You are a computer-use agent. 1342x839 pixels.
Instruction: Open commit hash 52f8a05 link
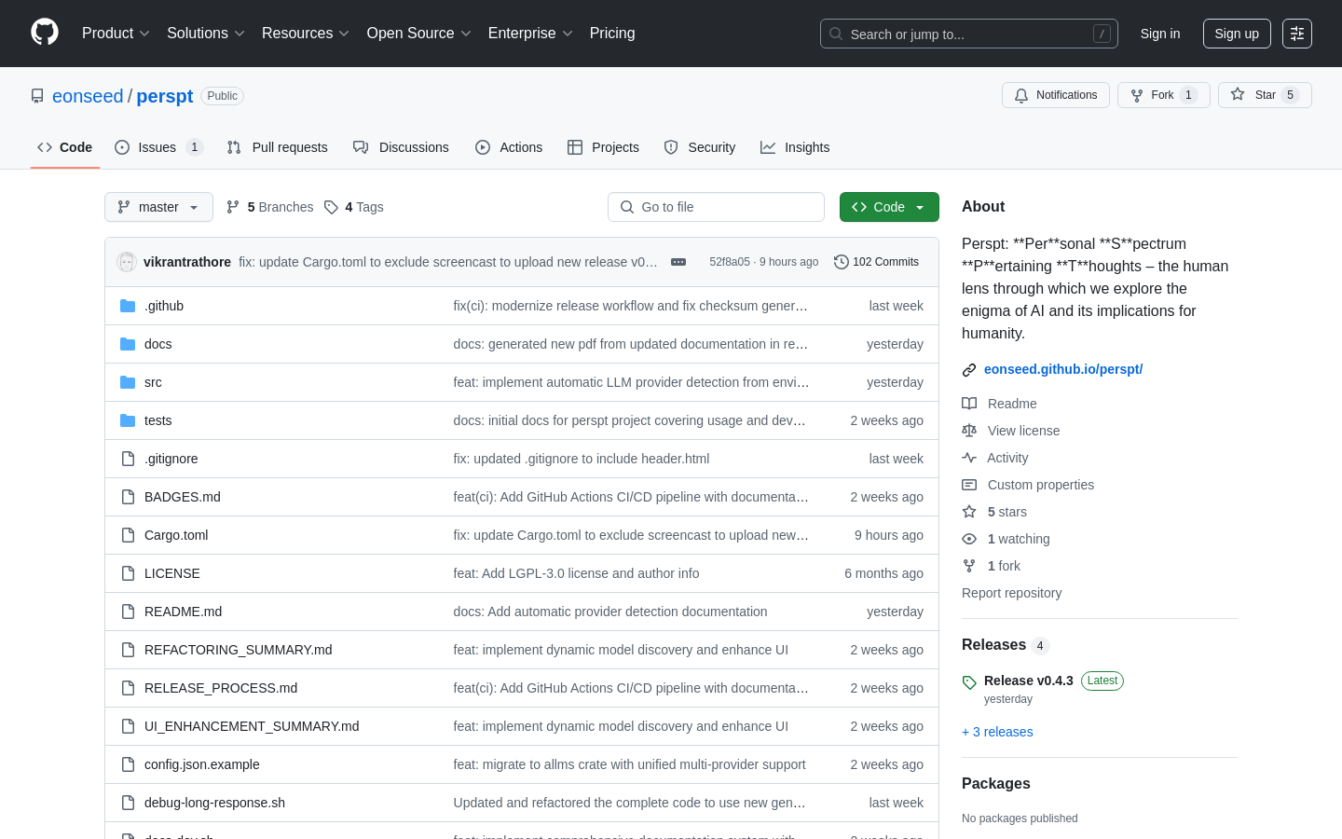pyautogui.click(x=730, y=262)
